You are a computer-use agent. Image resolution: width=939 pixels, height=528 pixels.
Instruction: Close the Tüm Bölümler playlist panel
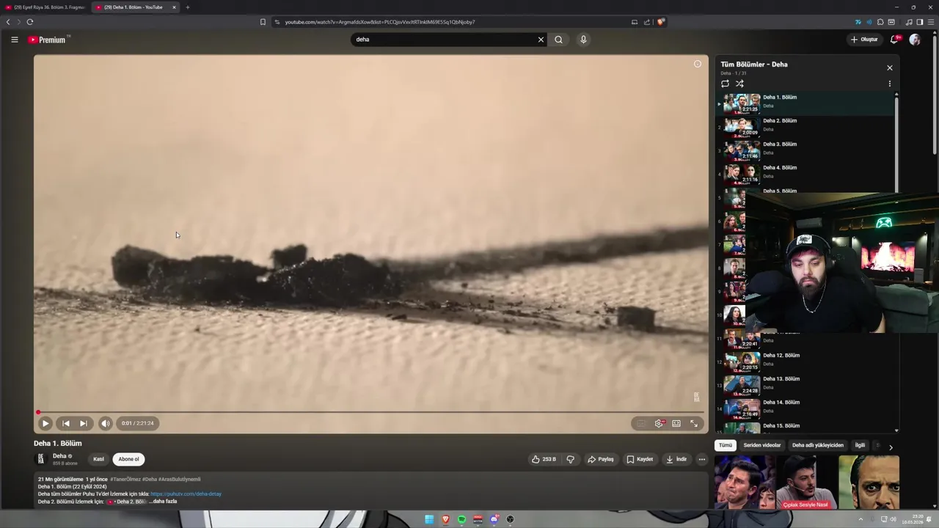click(x=890, y=68)
